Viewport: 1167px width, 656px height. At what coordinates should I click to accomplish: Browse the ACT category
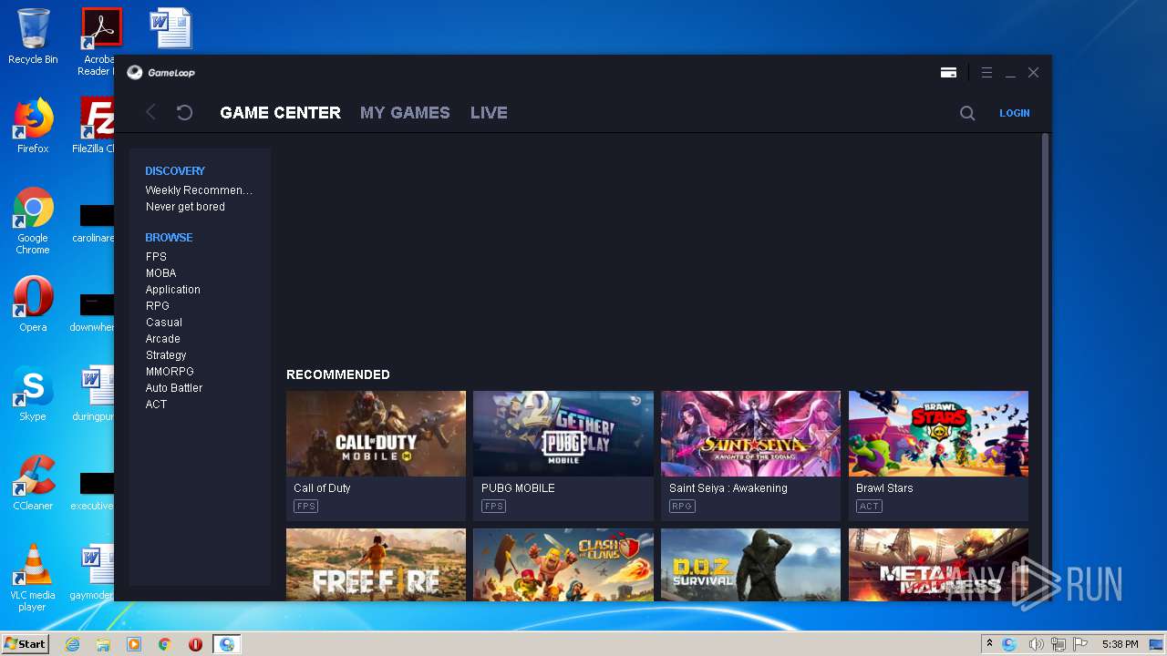[x=156, y=405]
